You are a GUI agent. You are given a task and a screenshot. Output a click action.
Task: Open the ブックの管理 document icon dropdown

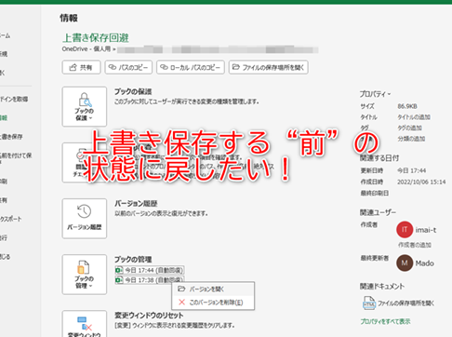[85, 275]
